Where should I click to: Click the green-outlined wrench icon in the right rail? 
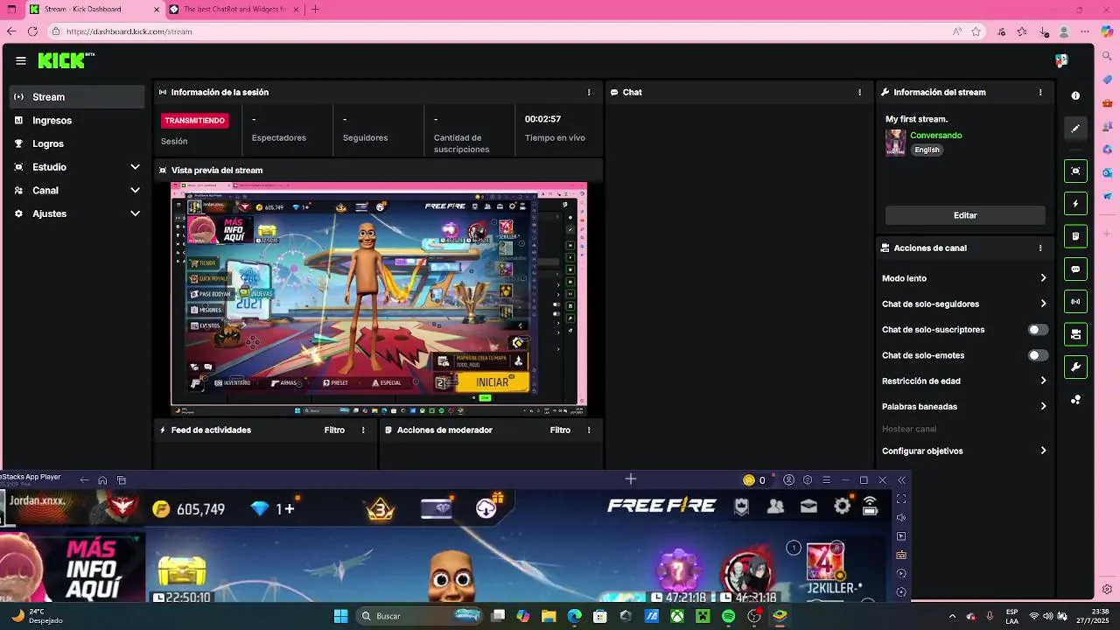1075,367
